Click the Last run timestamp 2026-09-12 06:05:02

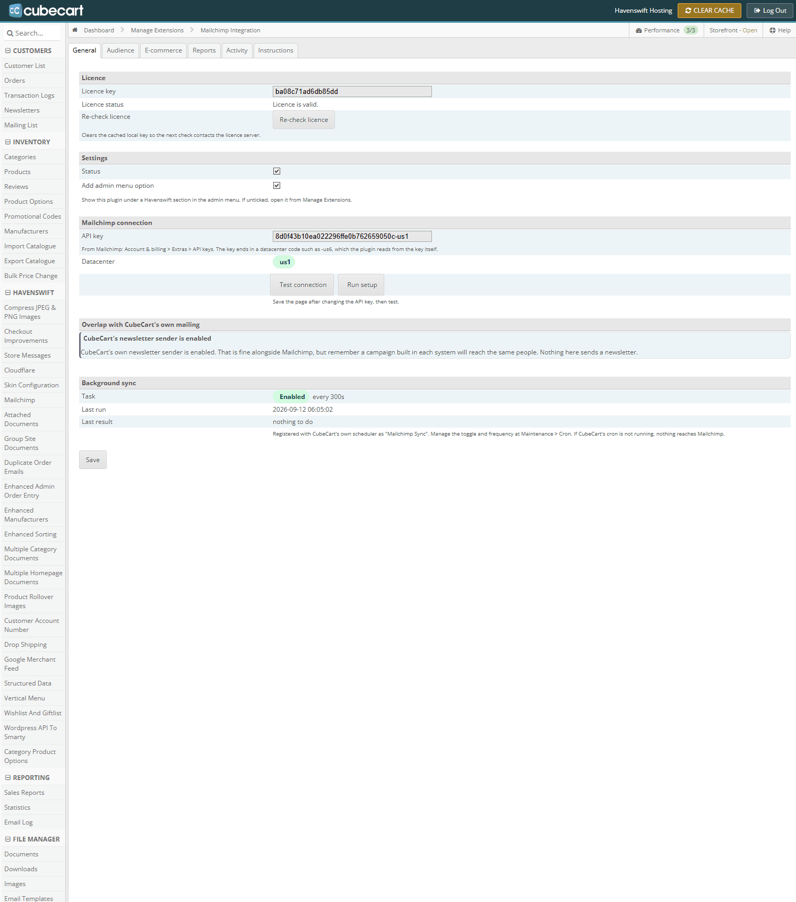click(x=302, y=410)
